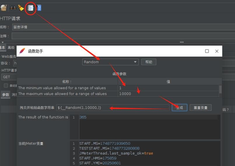Click the 重置变量 button
Viewport: 235px width, 166px height.
(200, 108)
